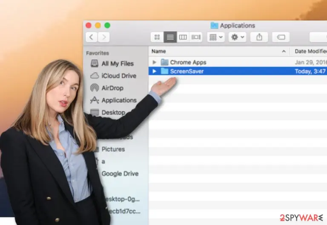Switch to cover flow view
Image resolution: width=327 pixels, height=225 pixels.
click(196, 37)
